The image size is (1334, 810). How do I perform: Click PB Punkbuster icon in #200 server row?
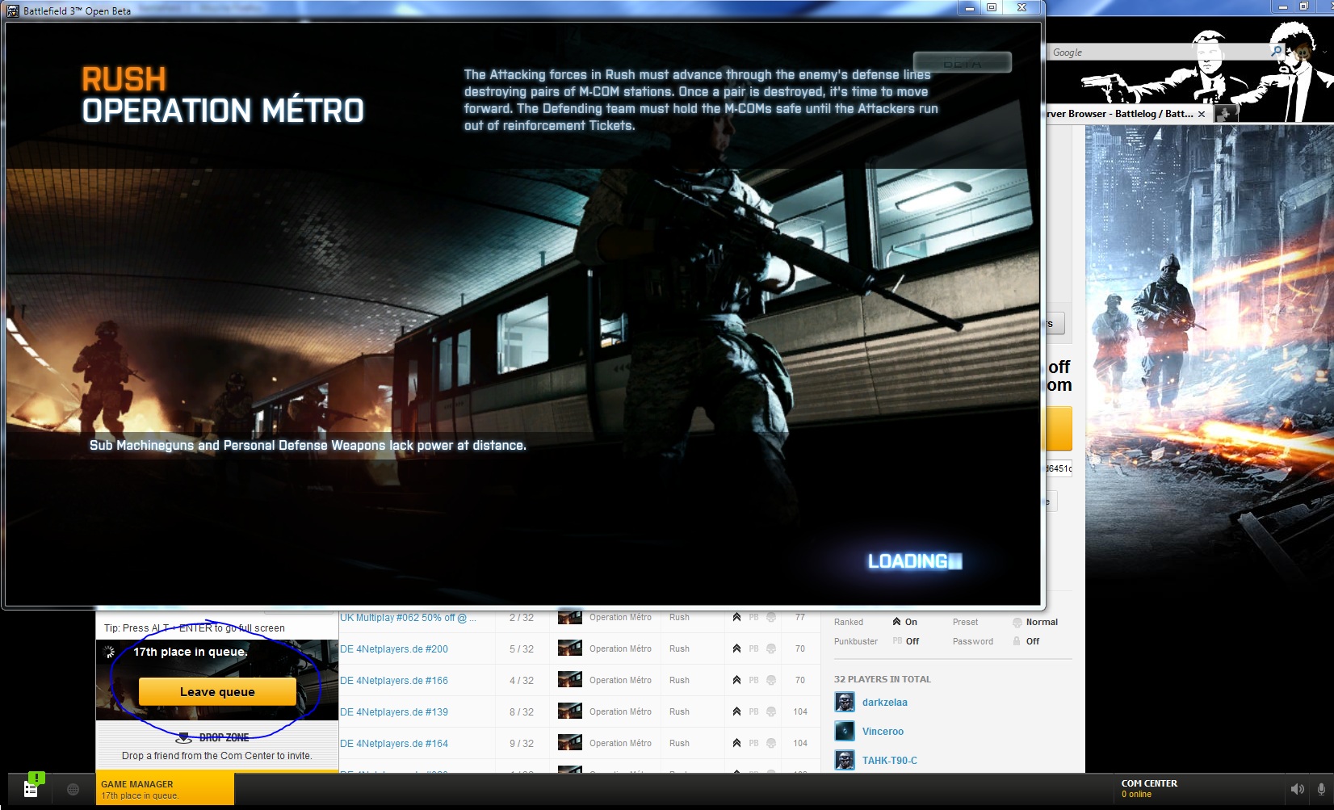click(x=753, y=648)
